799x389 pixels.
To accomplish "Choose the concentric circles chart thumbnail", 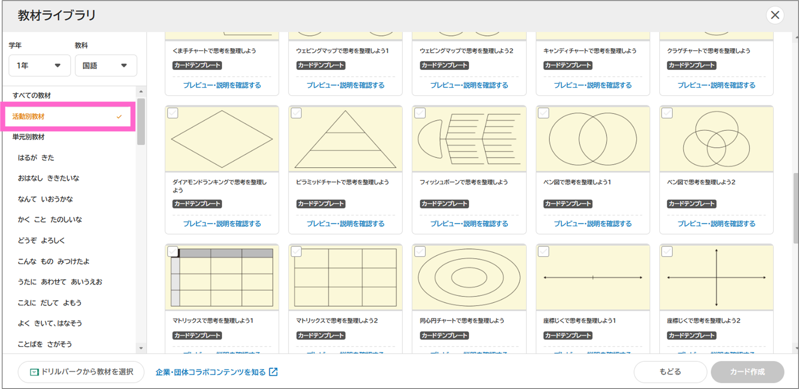I will pos(469,277).
